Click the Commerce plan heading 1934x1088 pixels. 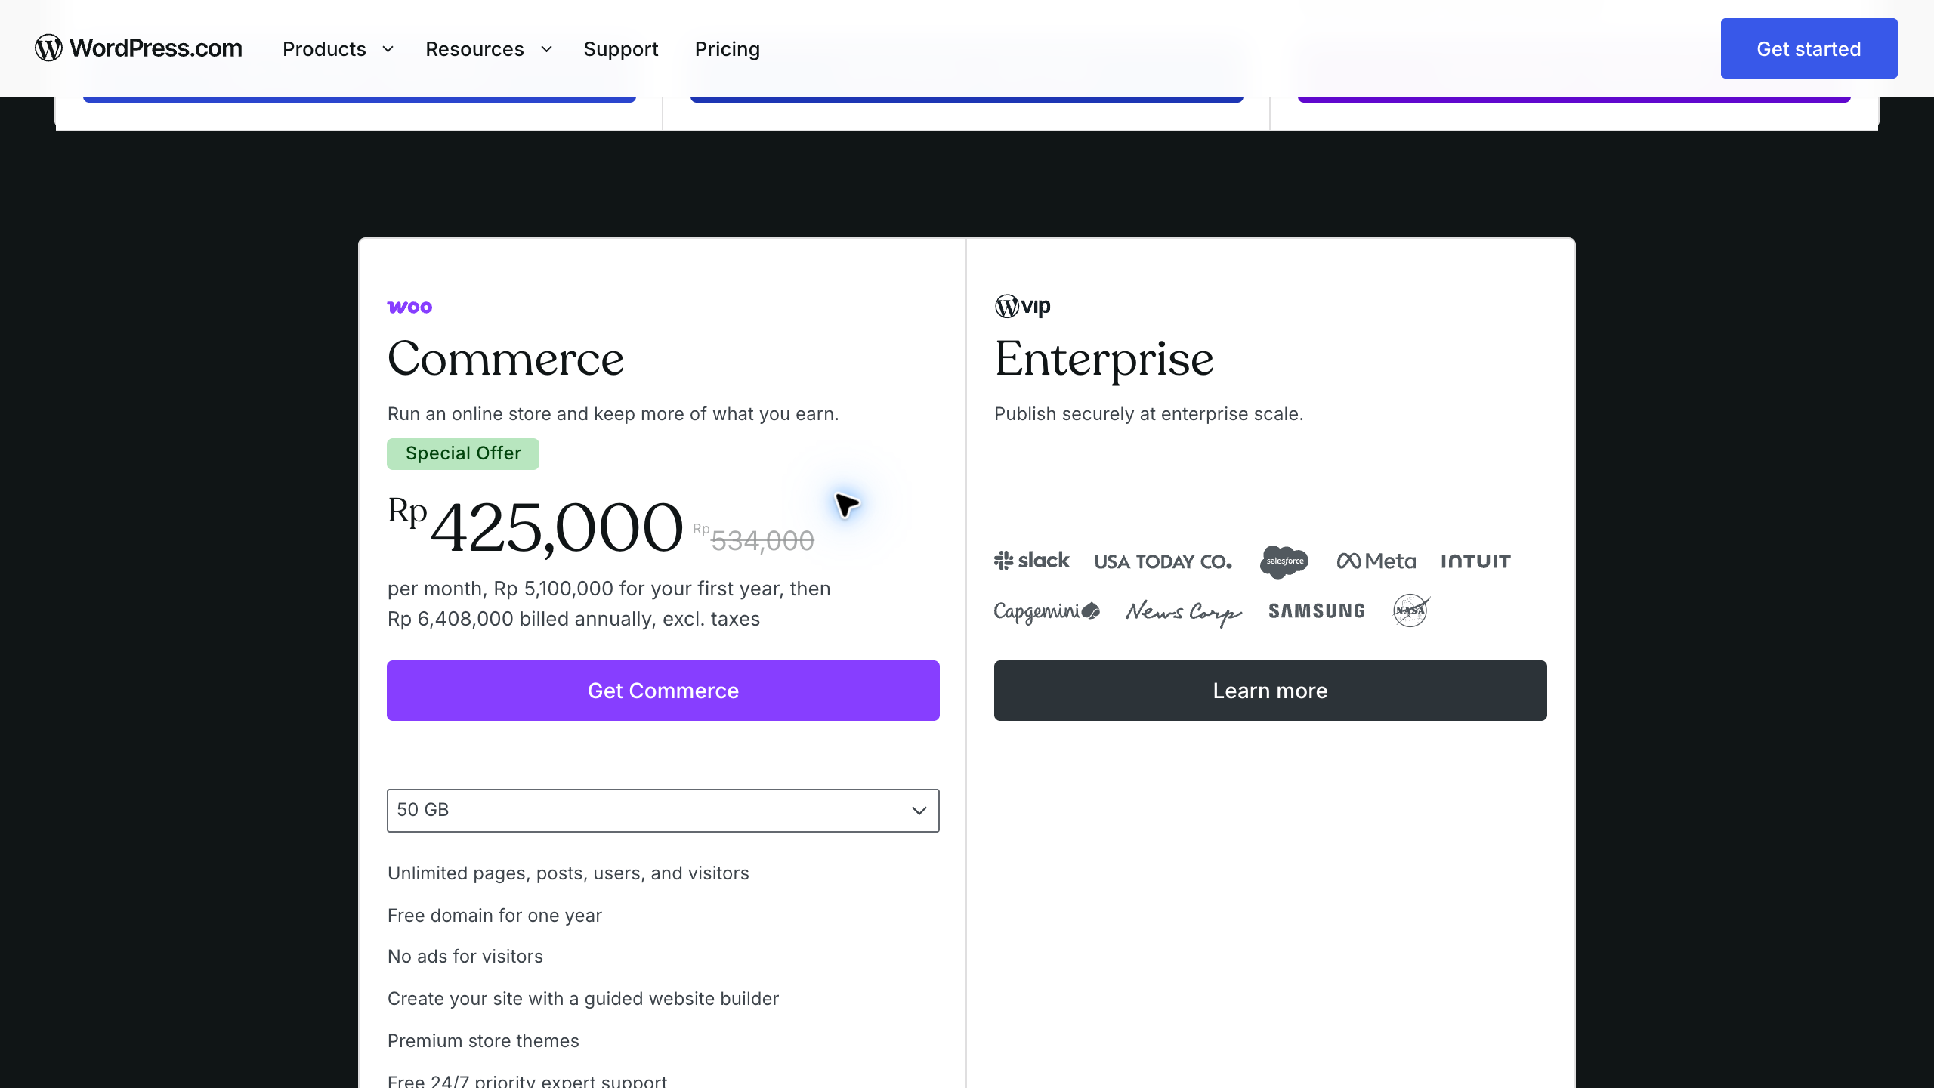pos(505,358)
